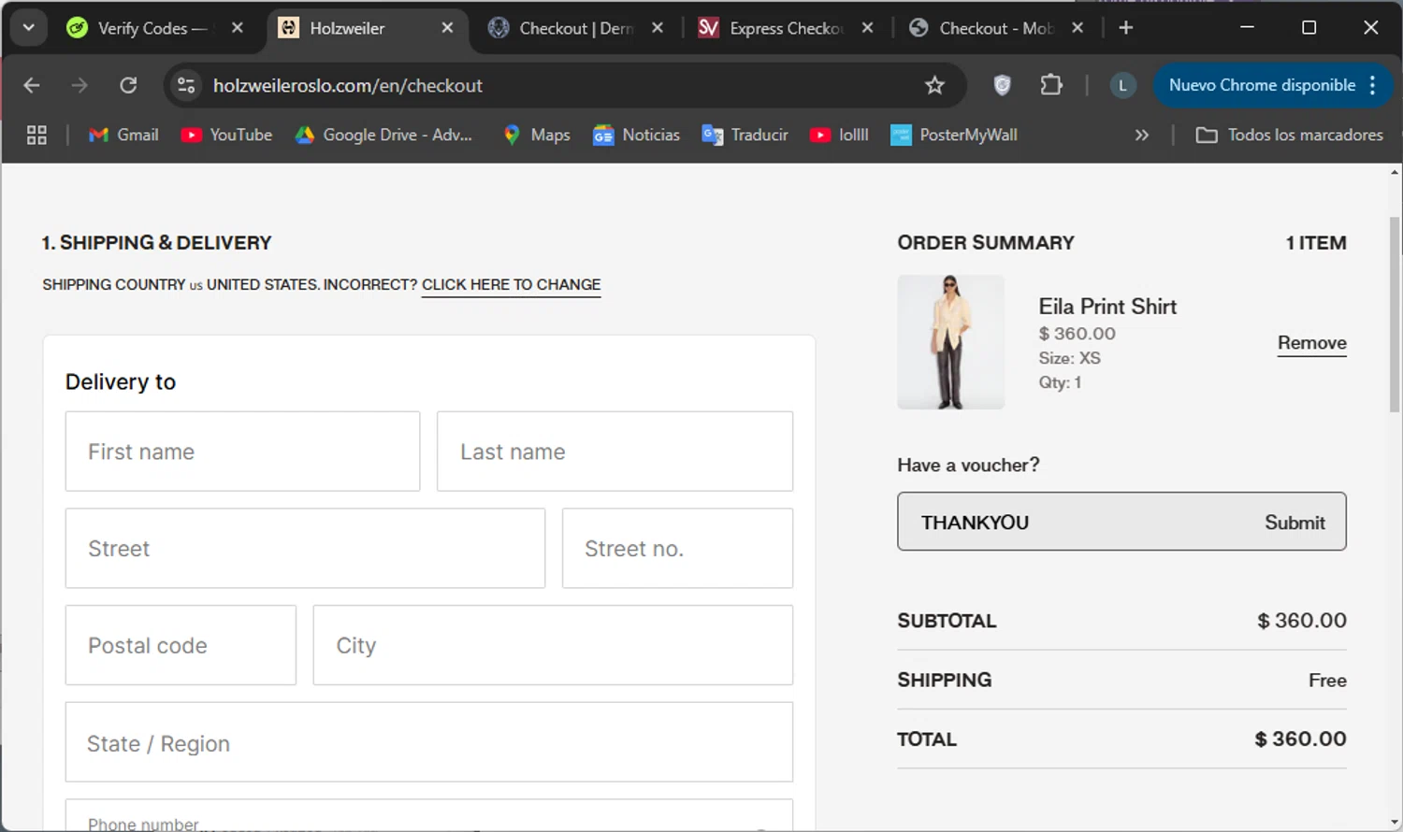This screenshot has height=832, width=1403.
Task: Go back to the previous page
Action: (32, 85)
